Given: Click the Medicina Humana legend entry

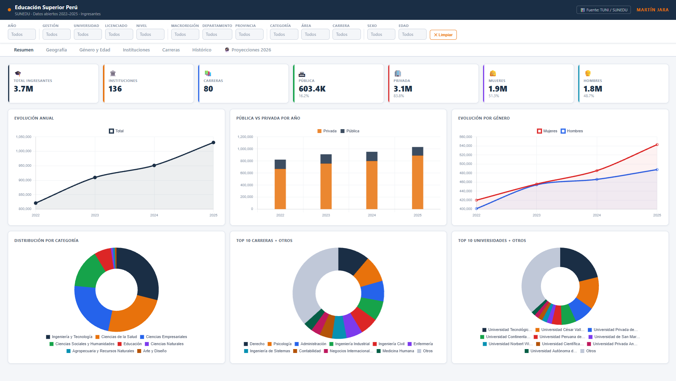Looking at the screenshot, I should [x=395, y=351].
